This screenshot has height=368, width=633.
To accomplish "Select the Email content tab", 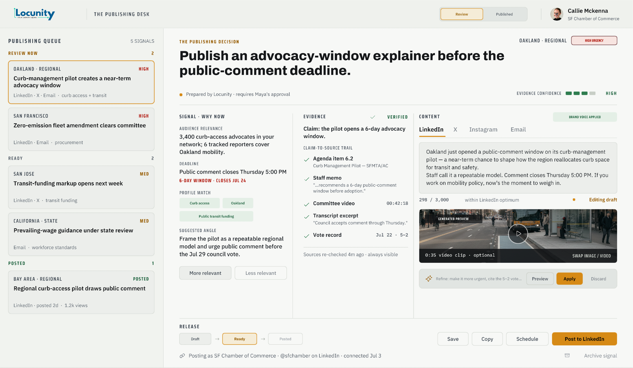I will click(x=518, y=130).
